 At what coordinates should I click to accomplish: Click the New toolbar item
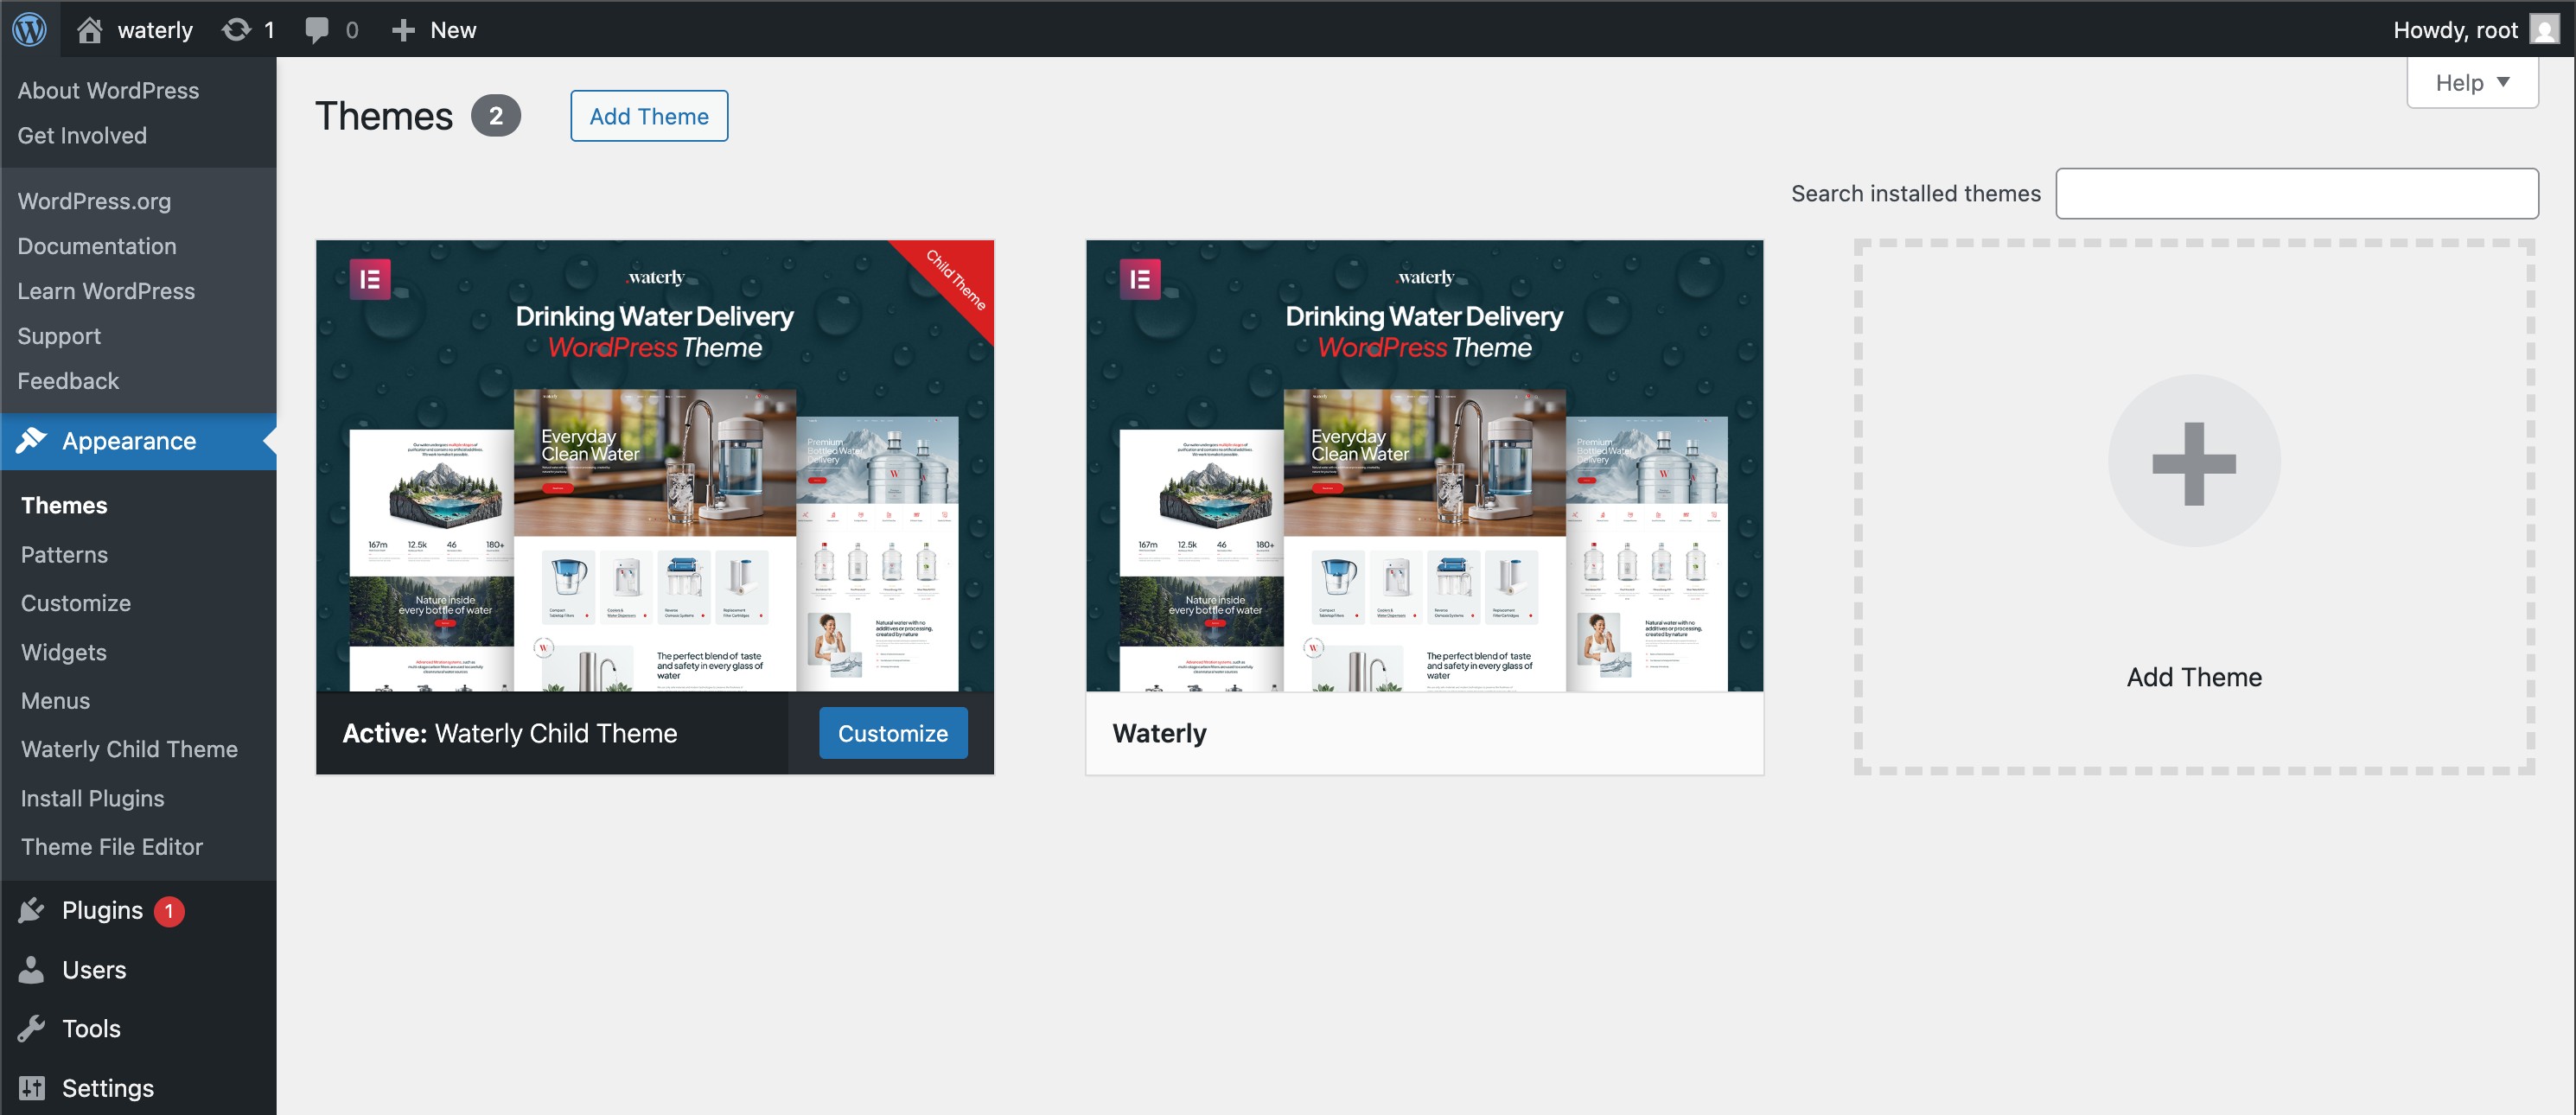point(453,30)
